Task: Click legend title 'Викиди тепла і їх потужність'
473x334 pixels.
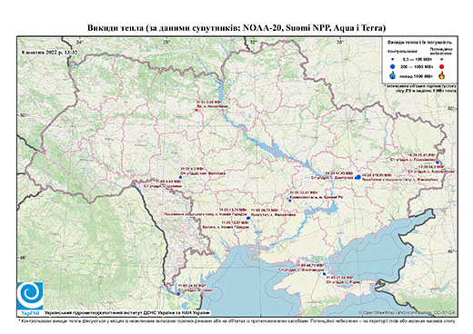Action: 420,42
